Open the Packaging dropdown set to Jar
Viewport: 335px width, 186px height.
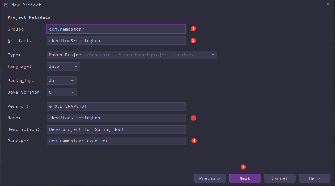61,81
